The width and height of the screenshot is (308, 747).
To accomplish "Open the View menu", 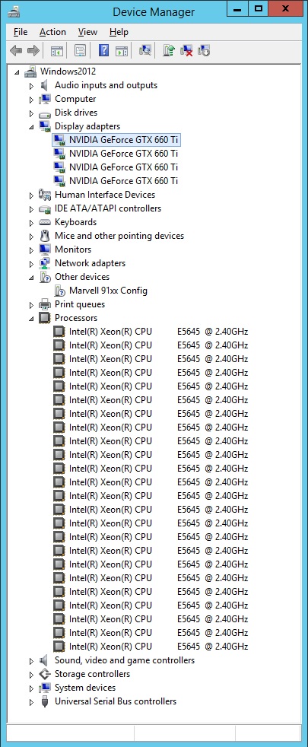I will pyautogui.click(x=87, y=32).
